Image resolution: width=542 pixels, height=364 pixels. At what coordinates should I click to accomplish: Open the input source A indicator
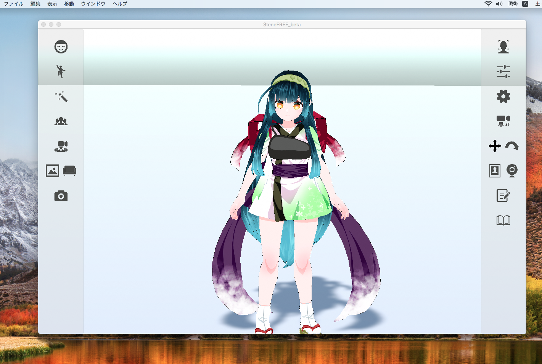coord(525,4)
